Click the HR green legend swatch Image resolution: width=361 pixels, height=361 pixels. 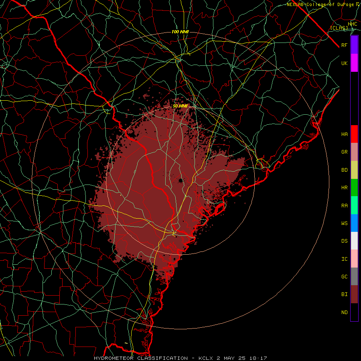(x=354, y=187)
